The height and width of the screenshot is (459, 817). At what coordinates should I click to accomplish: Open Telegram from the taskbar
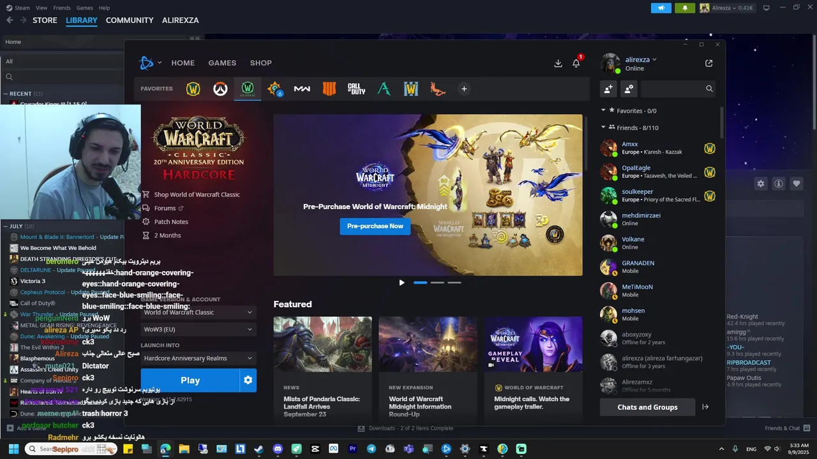(371, 449)
